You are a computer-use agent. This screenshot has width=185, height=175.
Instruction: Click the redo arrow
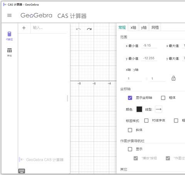click(x=89, y=29)
